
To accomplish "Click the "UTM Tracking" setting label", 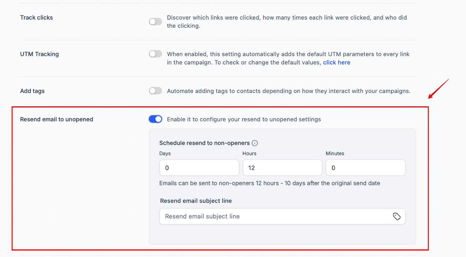I will coord(39,54).
